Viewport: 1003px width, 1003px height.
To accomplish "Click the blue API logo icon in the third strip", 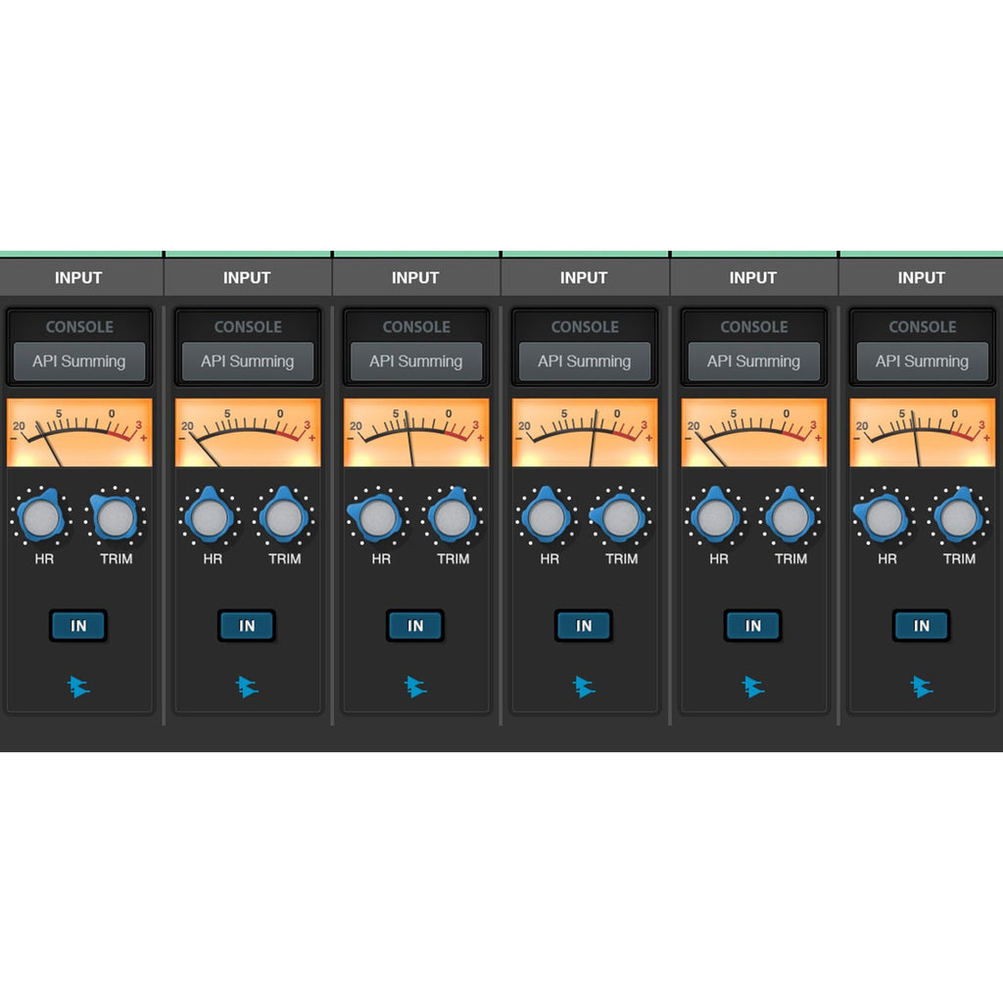I will (x=415, y=687).
